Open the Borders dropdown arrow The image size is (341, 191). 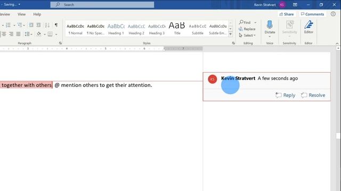[56, 34]
